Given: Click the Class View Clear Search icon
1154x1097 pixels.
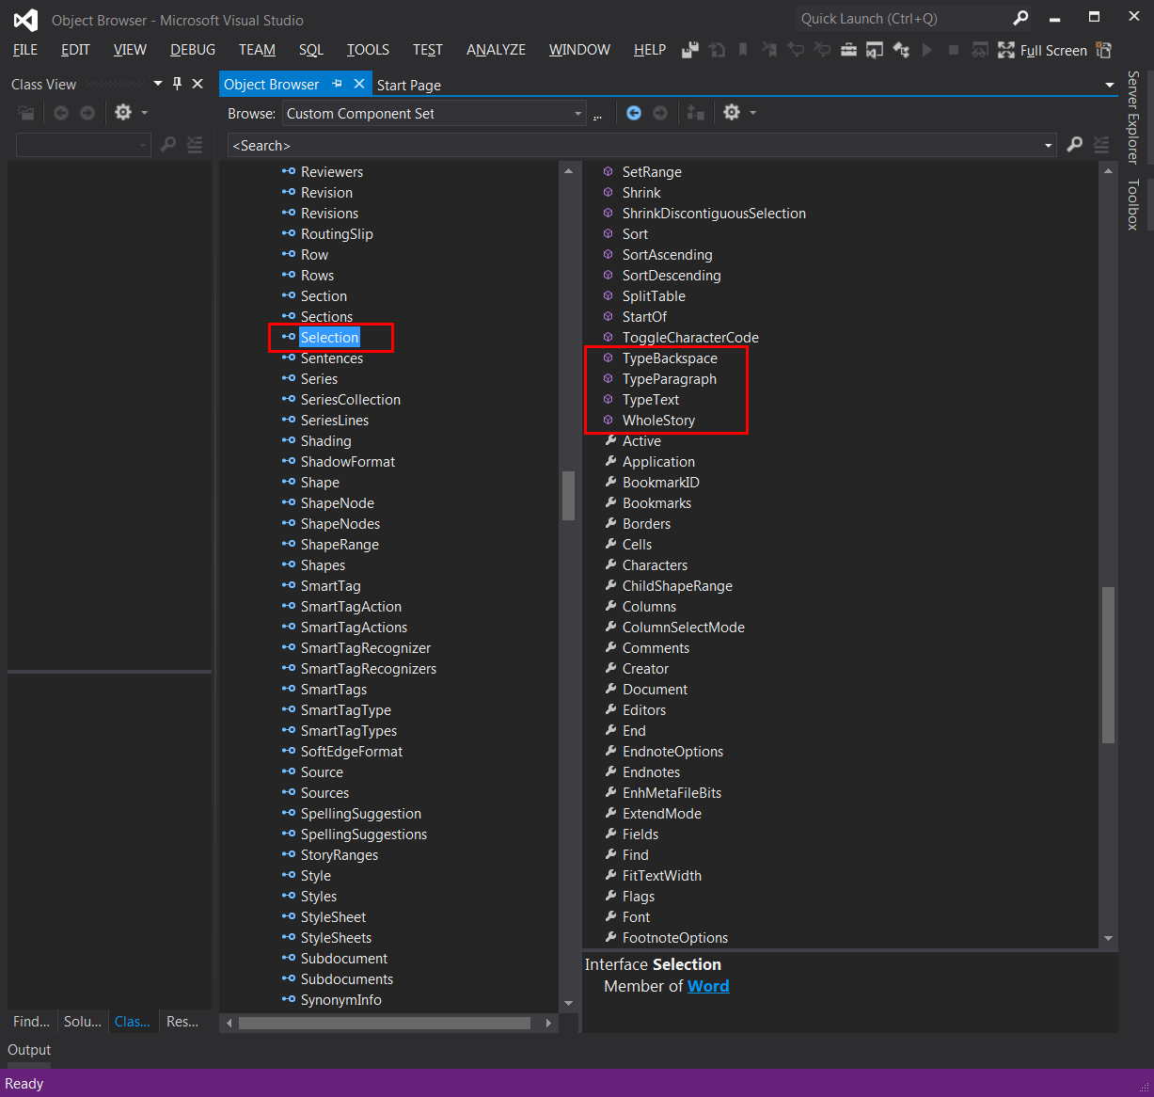Looking at the screenshot, I should pyautogui.click(x=195, y=145).
